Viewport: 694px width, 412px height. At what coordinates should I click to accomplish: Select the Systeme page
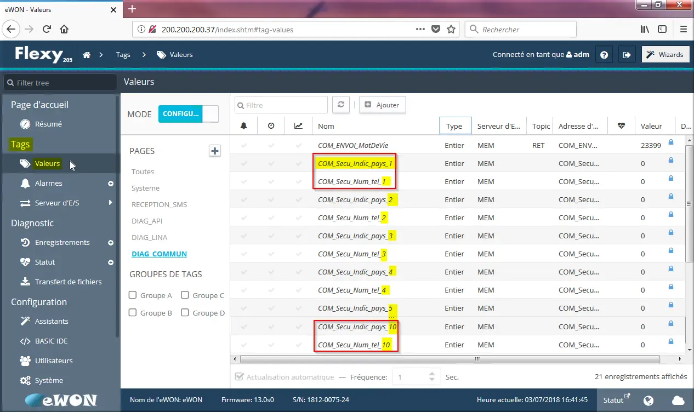[145, 188]
